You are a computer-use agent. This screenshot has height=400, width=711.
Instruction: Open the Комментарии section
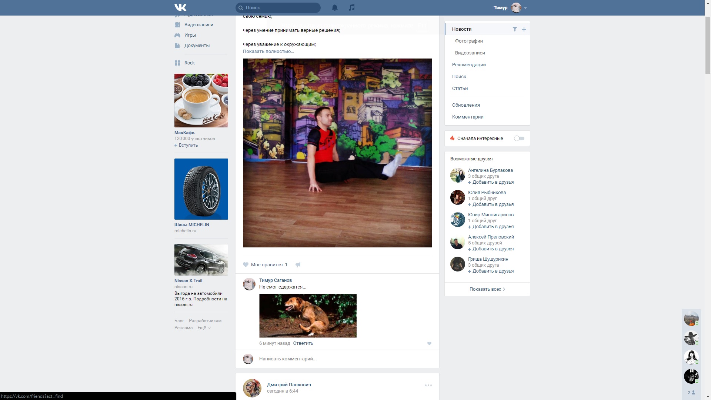tap(468, 117)
